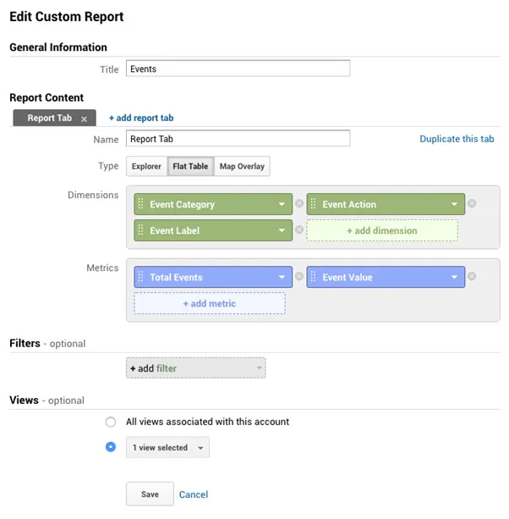Remove the Event Value metric

472,276
